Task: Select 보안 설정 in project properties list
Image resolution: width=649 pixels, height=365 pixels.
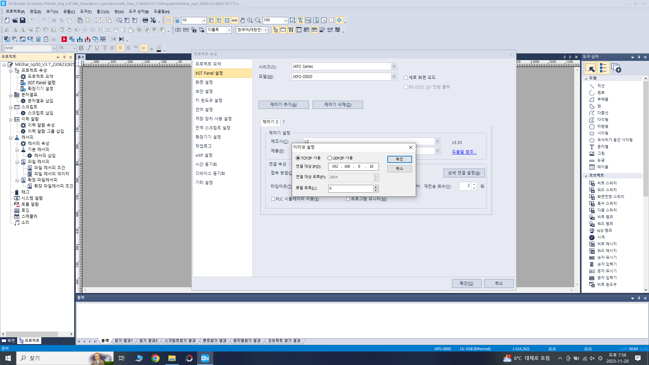Action: 204,91
